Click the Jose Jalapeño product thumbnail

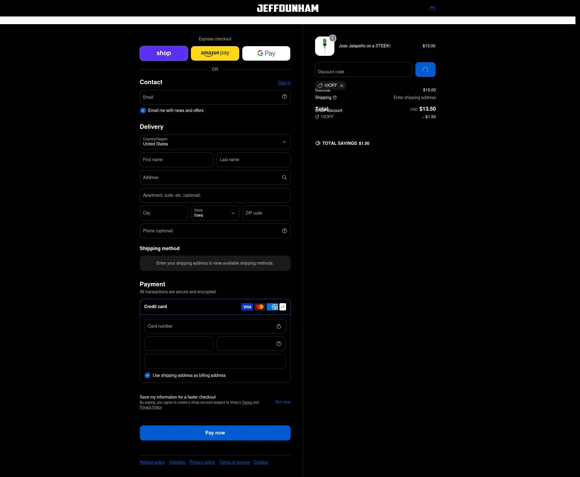[x=325, y=46]
